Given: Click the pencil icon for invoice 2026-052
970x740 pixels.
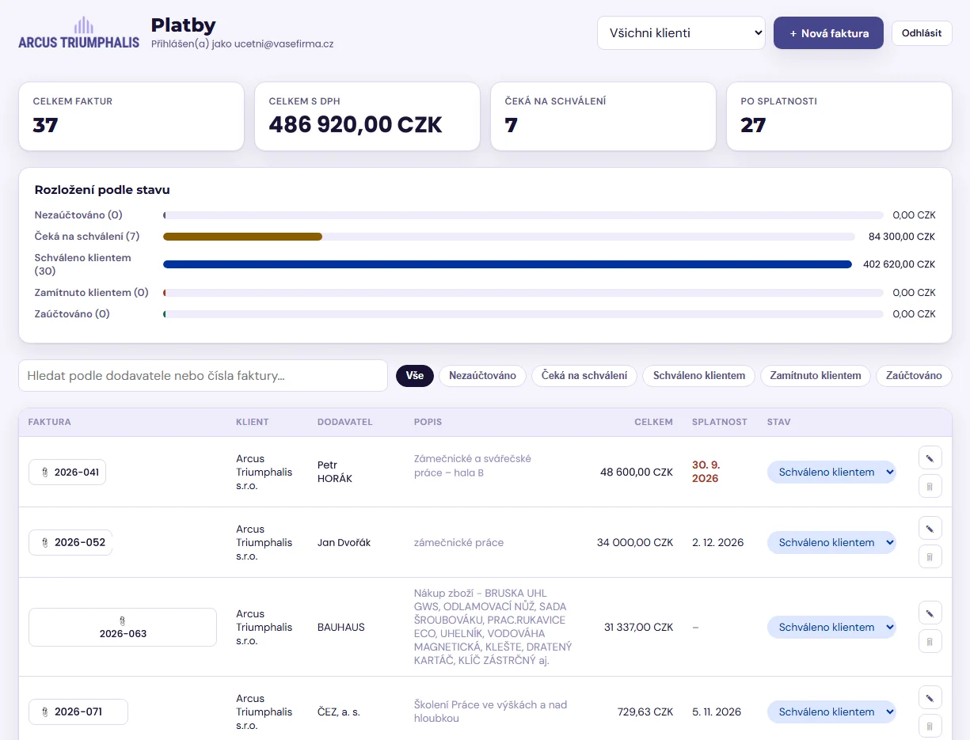Looking at the screenshot, I should (930, 528).
